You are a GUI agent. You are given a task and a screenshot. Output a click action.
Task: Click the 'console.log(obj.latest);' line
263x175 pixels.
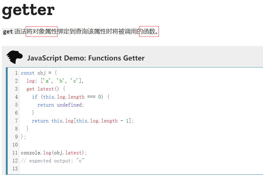pos(54,153)
